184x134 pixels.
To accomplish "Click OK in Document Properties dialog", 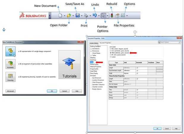I will point(158,129).
